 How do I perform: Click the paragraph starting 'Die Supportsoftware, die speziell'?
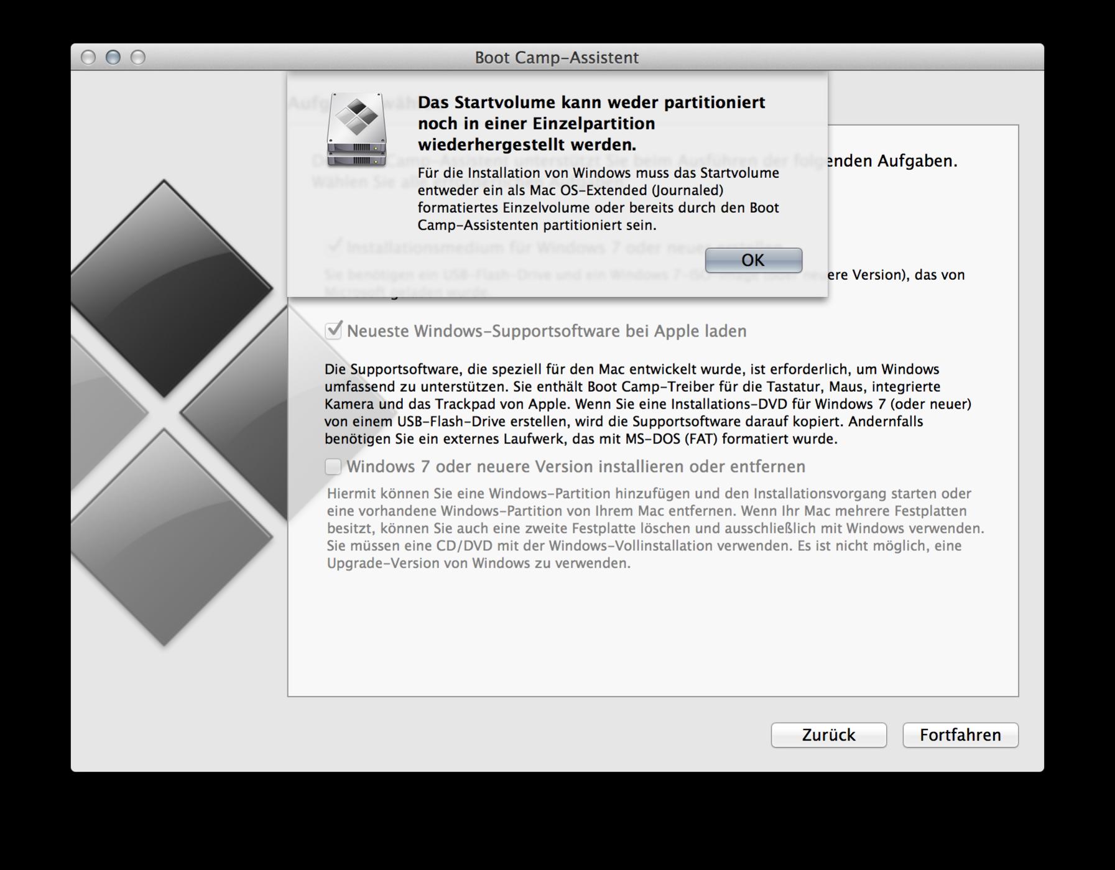pos(647,404)
